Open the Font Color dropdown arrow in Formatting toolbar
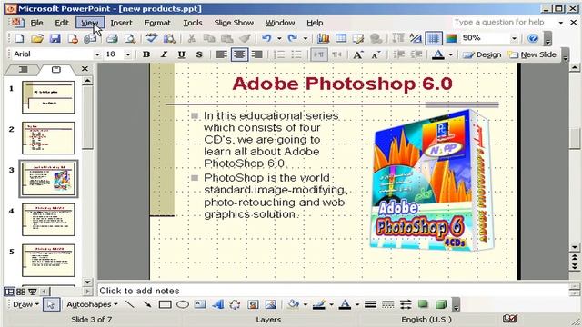Viewport: 582px width, 327px height. coord(451,54)
